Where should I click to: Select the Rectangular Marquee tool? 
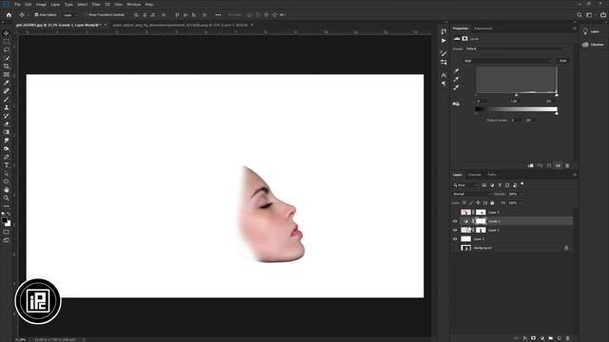tap(7, 42)
